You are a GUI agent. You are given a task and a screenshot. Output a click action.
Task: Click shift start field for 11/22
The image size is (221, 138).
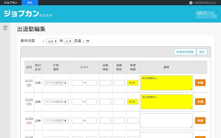pos(77,102)
